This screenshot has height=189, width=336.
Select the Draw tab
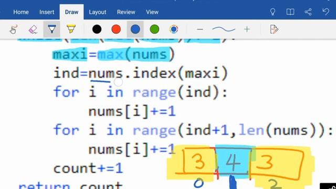[71, 12]
